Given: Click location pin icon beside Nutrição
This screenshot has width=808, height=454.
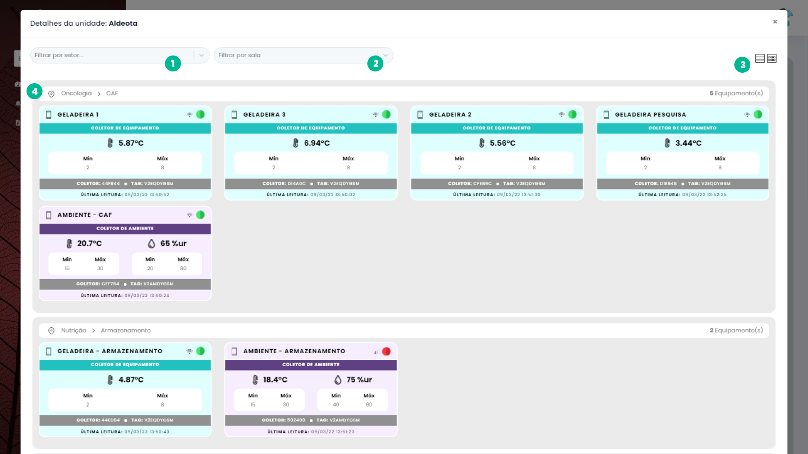Looking at the screenshot, I should (x=51, y=331).
